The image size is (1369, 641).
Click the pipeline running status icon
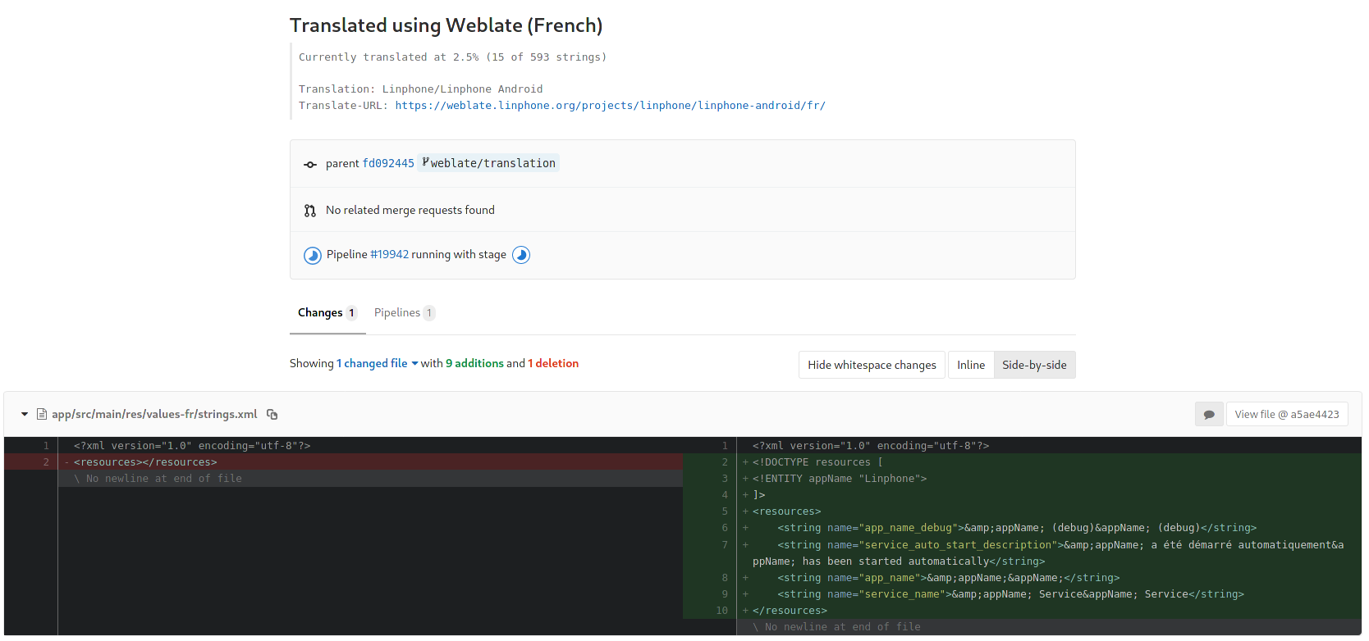pyautogui.click(x=313, y=256)
